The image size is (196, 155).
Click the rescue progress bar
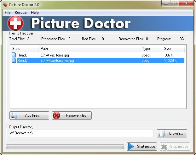click(65, 147)
